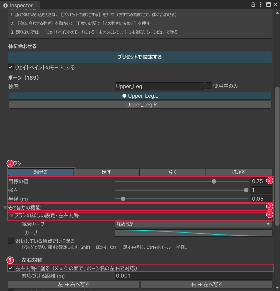The image size is (280, 291).
Task: Click the 半径 (m) slider handle
Action: point(123,199)
